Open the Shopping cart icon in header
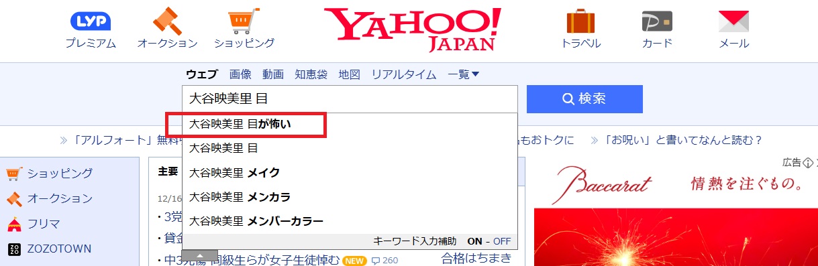 (x=244, y=21)
